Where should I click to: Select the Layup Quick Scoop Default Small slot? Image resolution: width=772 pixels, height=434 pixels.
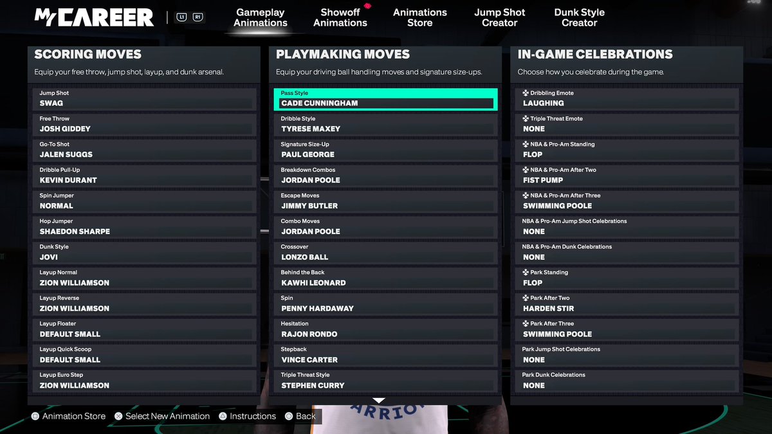144,356
